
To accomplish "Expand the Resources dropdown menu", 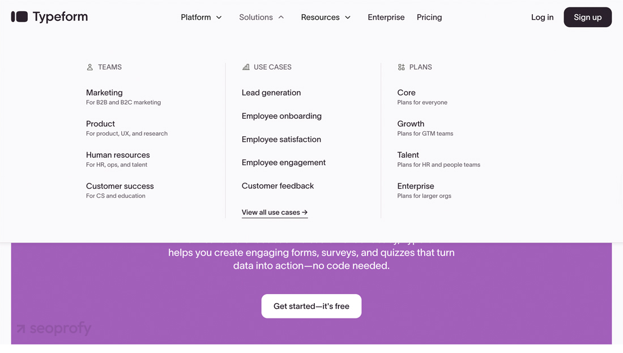I will (326, 18).
